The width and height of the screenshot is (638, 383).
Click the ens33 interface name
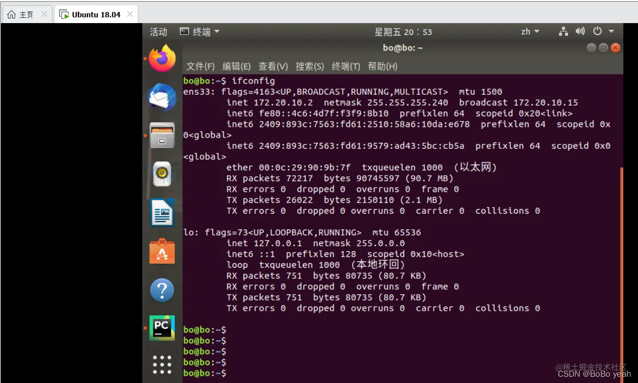pos(197,92)
